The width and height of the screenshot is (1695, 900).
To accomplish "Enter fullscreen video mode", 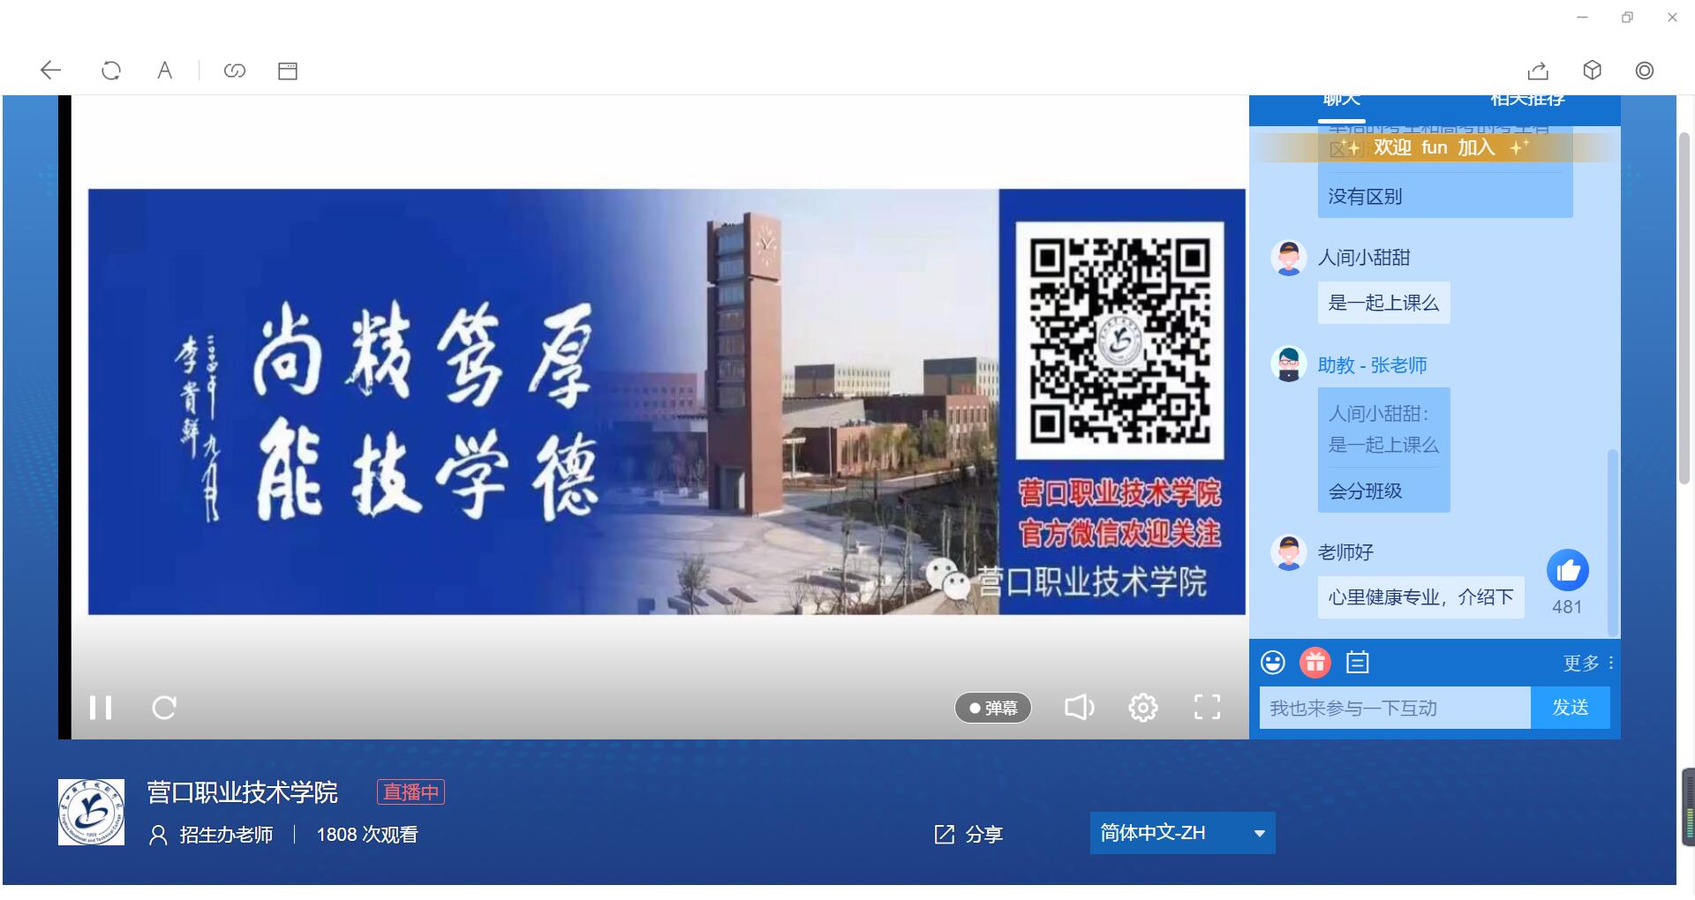I will [1207, 707].
